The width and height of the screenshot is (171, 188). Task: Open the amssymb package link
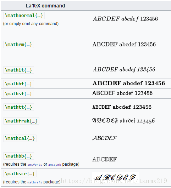(x=55, y=165)
